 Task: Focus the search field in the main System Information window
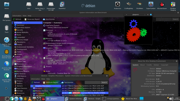(x=164, y=19)
